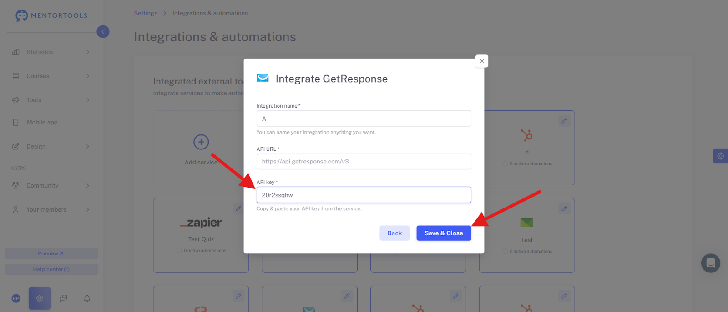
Task: Open the floating chat support bubble
Action: click(710, 263)
